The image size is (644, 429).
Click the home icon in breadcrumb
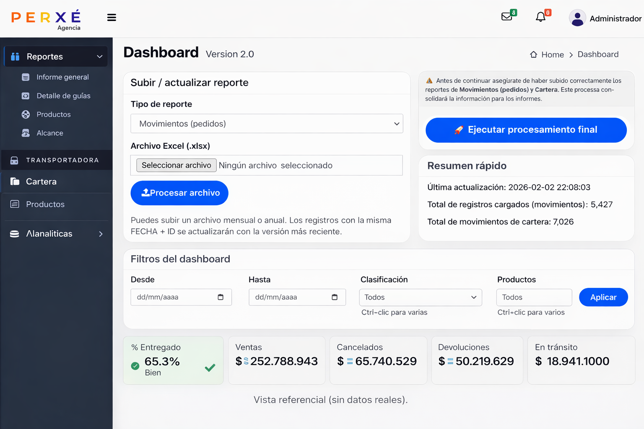(x=534, y=54)
